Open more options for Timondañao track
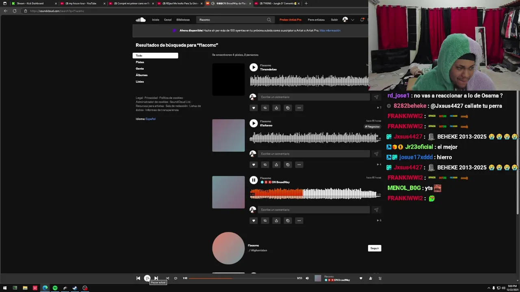 299,108
